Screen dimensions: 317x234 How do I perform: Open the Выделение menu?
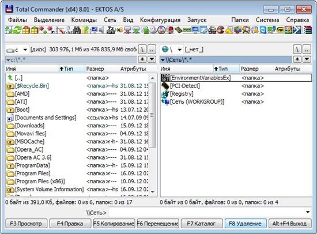pyautogui.click(x=49, y=20)
